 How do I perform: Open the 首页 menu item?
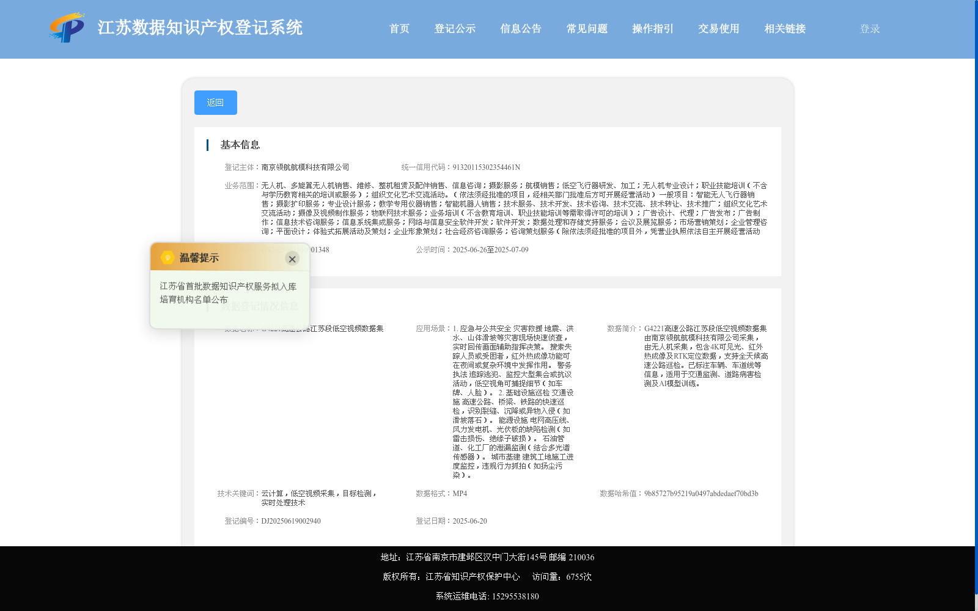(399, 29)
